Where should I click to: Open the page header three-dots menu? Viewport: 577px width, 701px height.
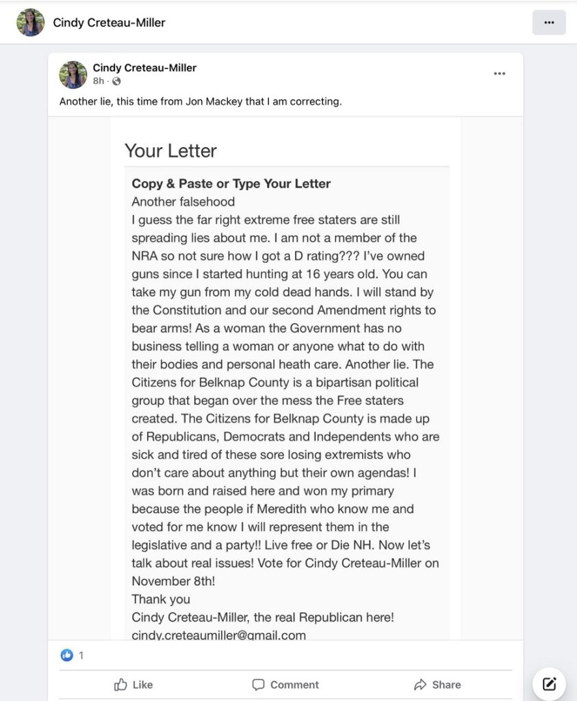click(x=549, y=23)
